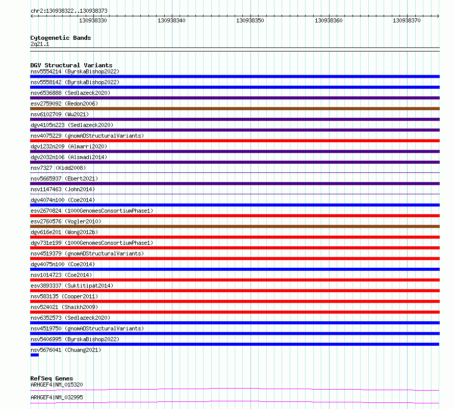This screenshot has width=454, height=409.
Task: Open ARHGEF4|NM_032995 gene label
Action: tap(57, 397)
